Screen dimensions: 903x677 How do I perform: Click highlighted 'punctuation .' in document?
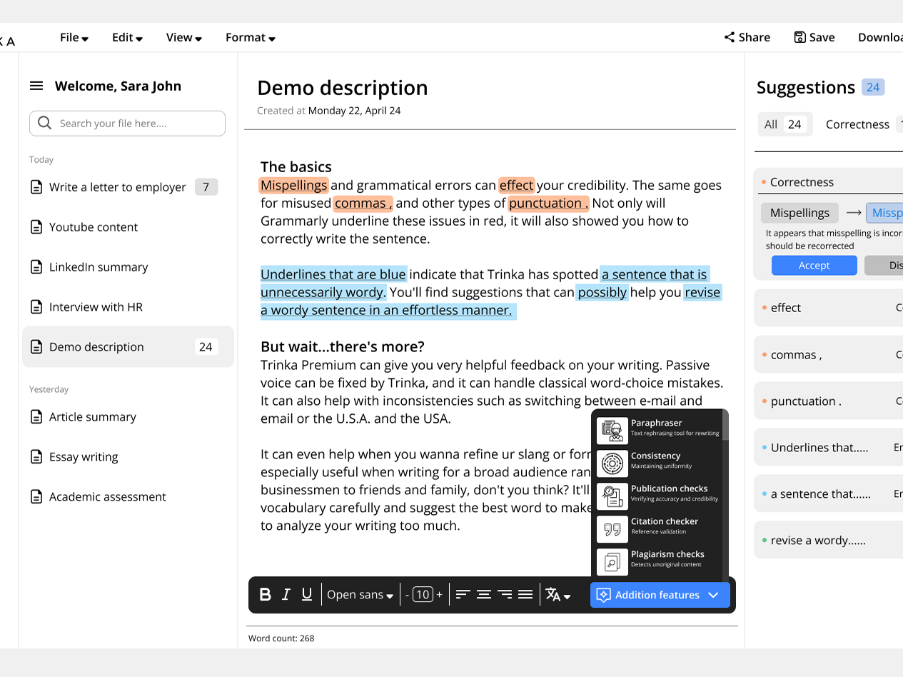548,204
